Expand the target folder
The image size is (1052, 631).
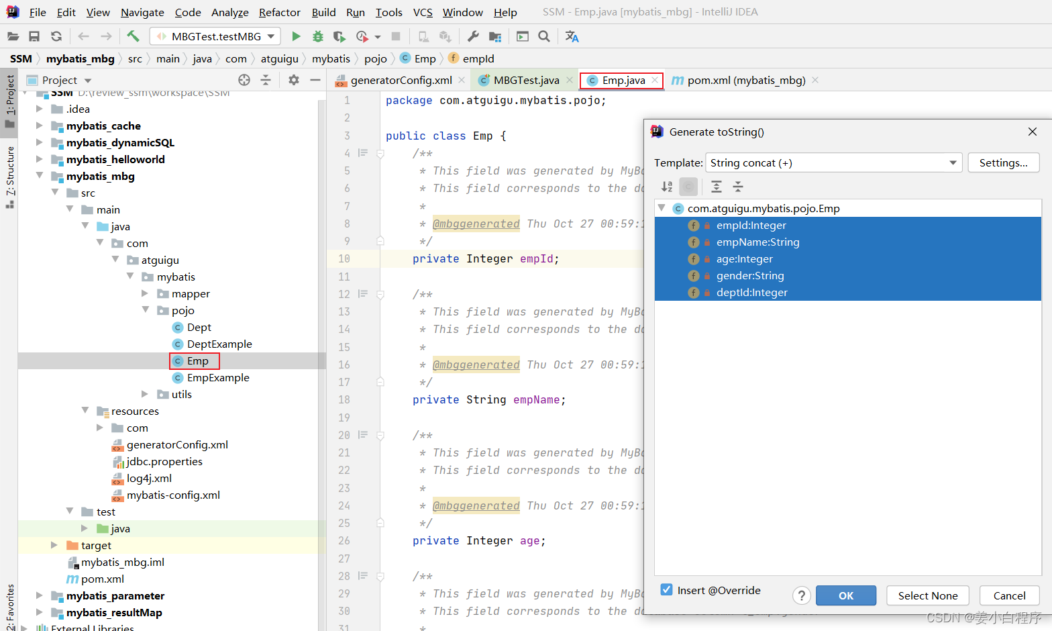click(x=54, y=545)
